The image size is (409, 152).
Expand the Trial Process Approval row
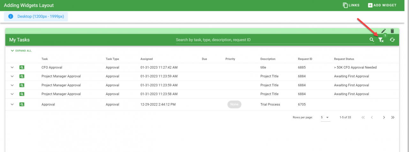[12, 104]
